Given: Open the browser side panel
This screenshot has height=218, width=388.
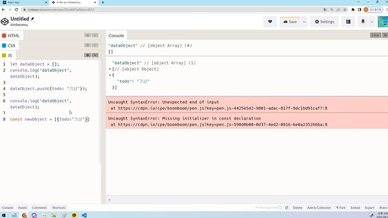Looking at the screenshot, I should [x=360, y=10].
